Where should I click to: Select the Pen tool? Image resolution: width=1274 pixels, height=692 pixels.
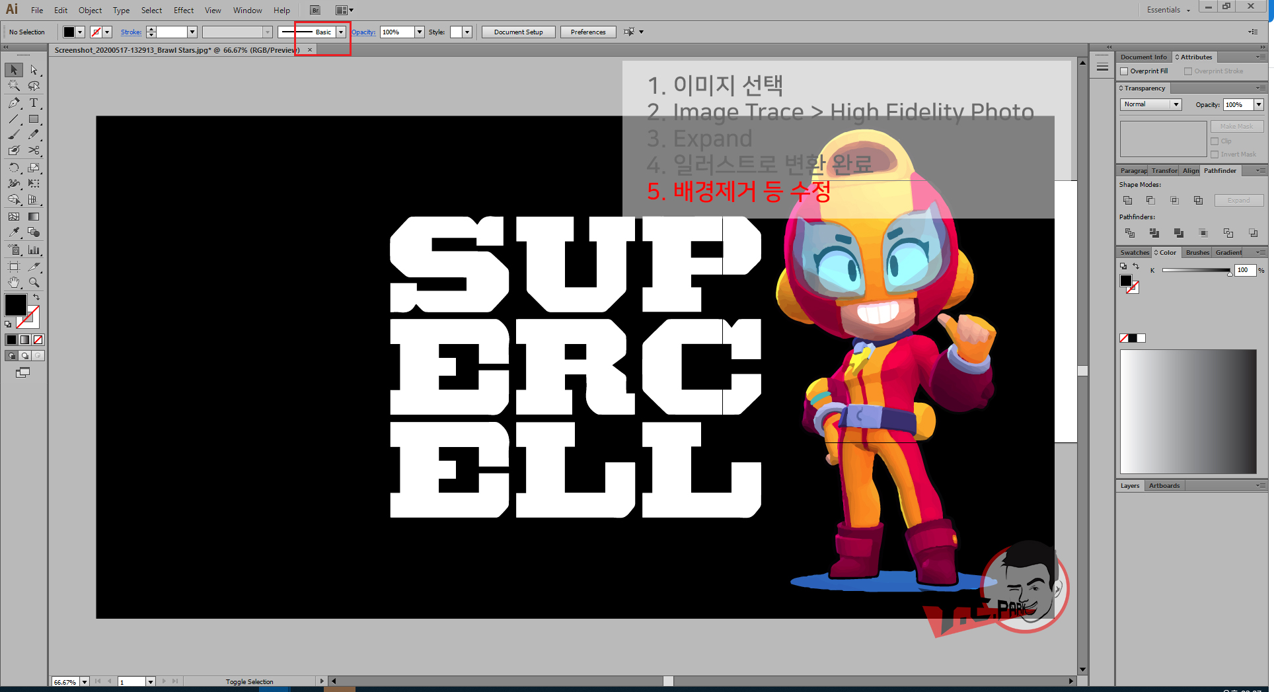[x=14, y=103]
